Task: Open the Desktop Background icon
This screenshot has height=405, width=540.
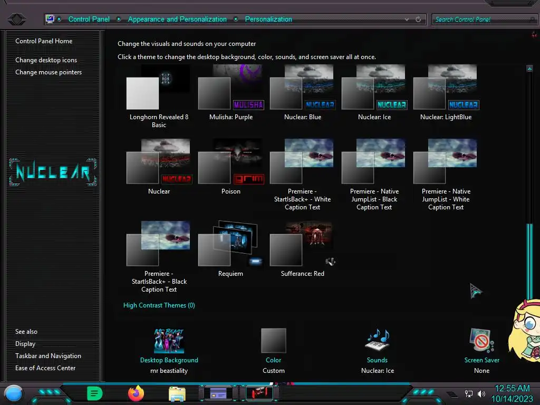Action: [169, 341]
